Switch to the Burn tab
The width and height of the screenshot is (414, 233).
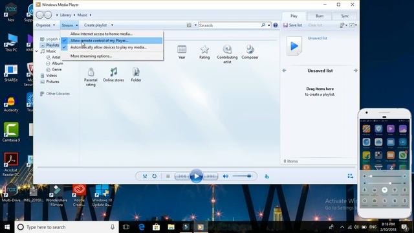coord(319,16)
